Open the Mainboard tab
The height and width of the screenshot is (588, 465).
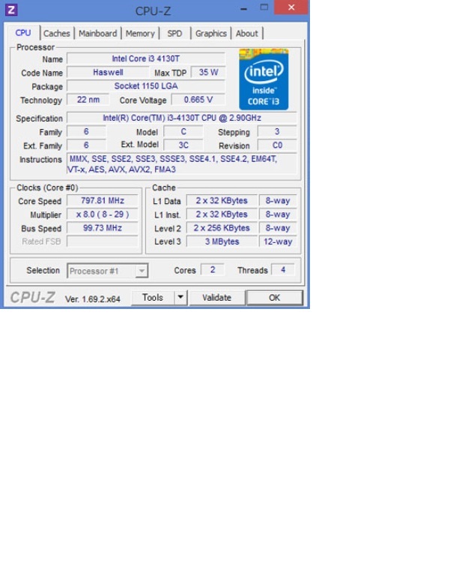coord(97,33)
